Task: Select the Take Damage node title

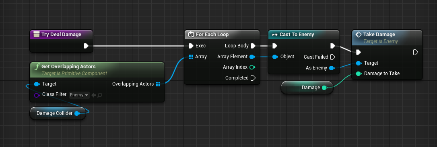Action: pyautogui.click(x=379, y=35)
